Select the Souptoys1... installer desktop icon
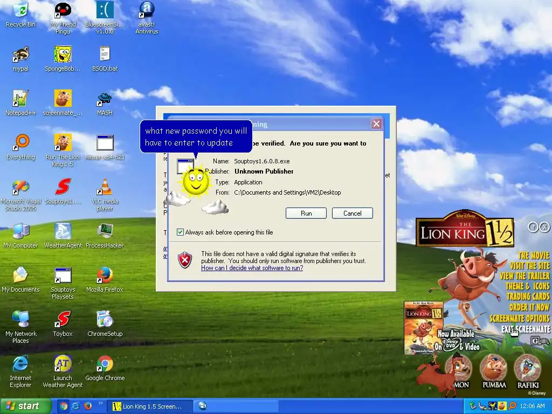This screenshot has width=552, height=414. click(x=63, y=191)
